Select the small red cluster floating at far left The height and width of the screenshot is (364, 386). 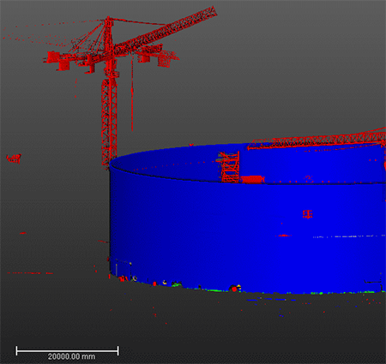14,158
